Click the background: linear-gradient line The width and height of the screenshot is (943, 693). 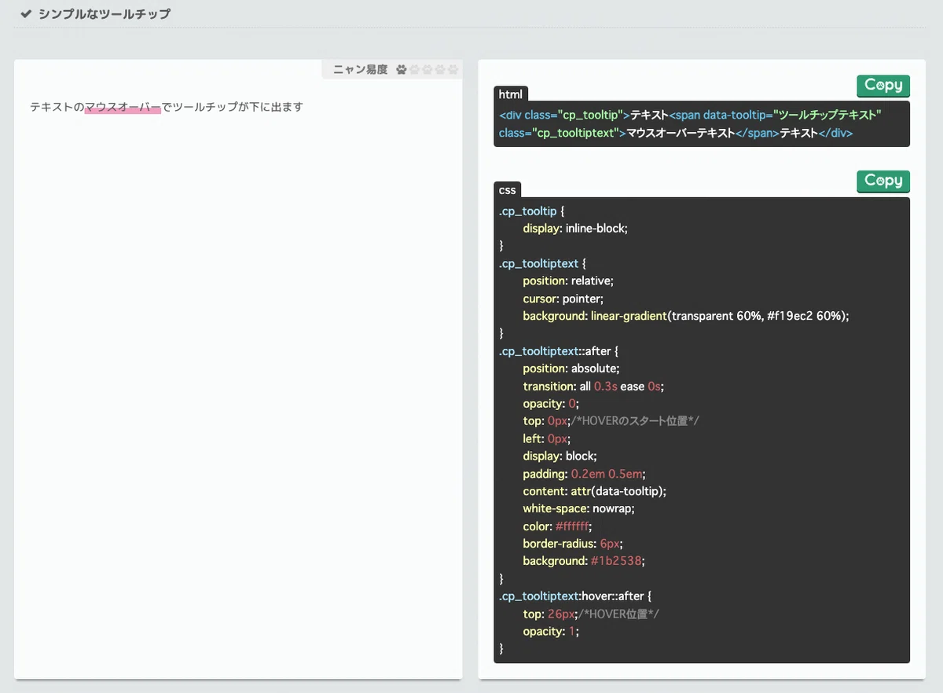tap(687, 316)
